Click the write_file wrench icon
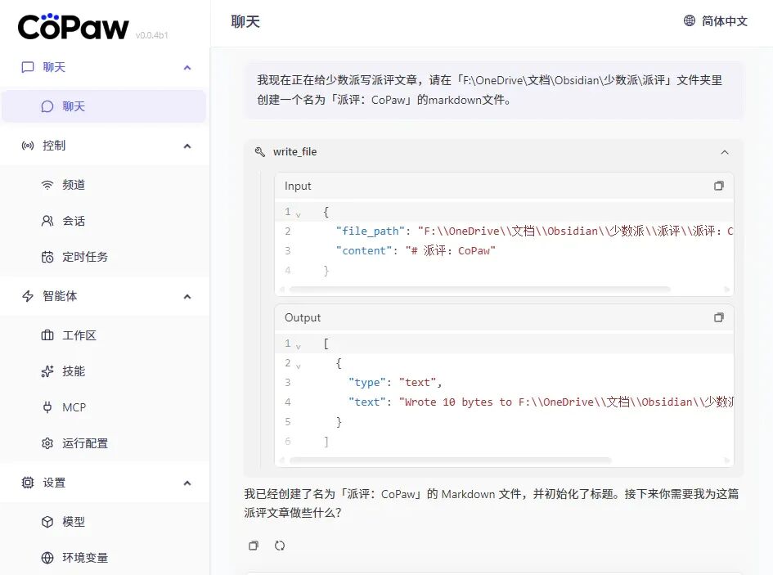This screenshot has width=773, height=575. pyautogui.click(x=260, y=152)
